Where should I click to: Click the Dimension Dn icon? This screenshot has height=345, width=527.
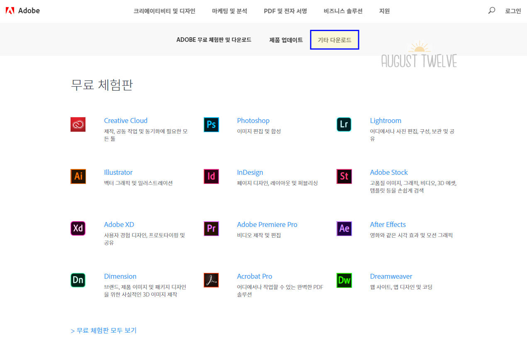click(x=78, y=280)
